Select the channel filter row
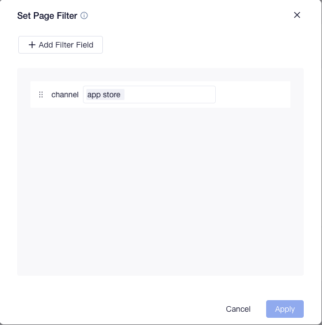This screenshot has height=325, width=322. click(160, 95)
